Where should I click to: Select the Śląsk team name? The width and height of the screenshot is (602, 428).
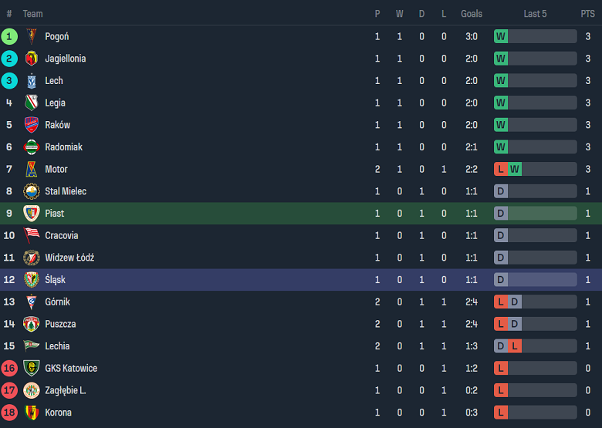[x=55, y=280]
